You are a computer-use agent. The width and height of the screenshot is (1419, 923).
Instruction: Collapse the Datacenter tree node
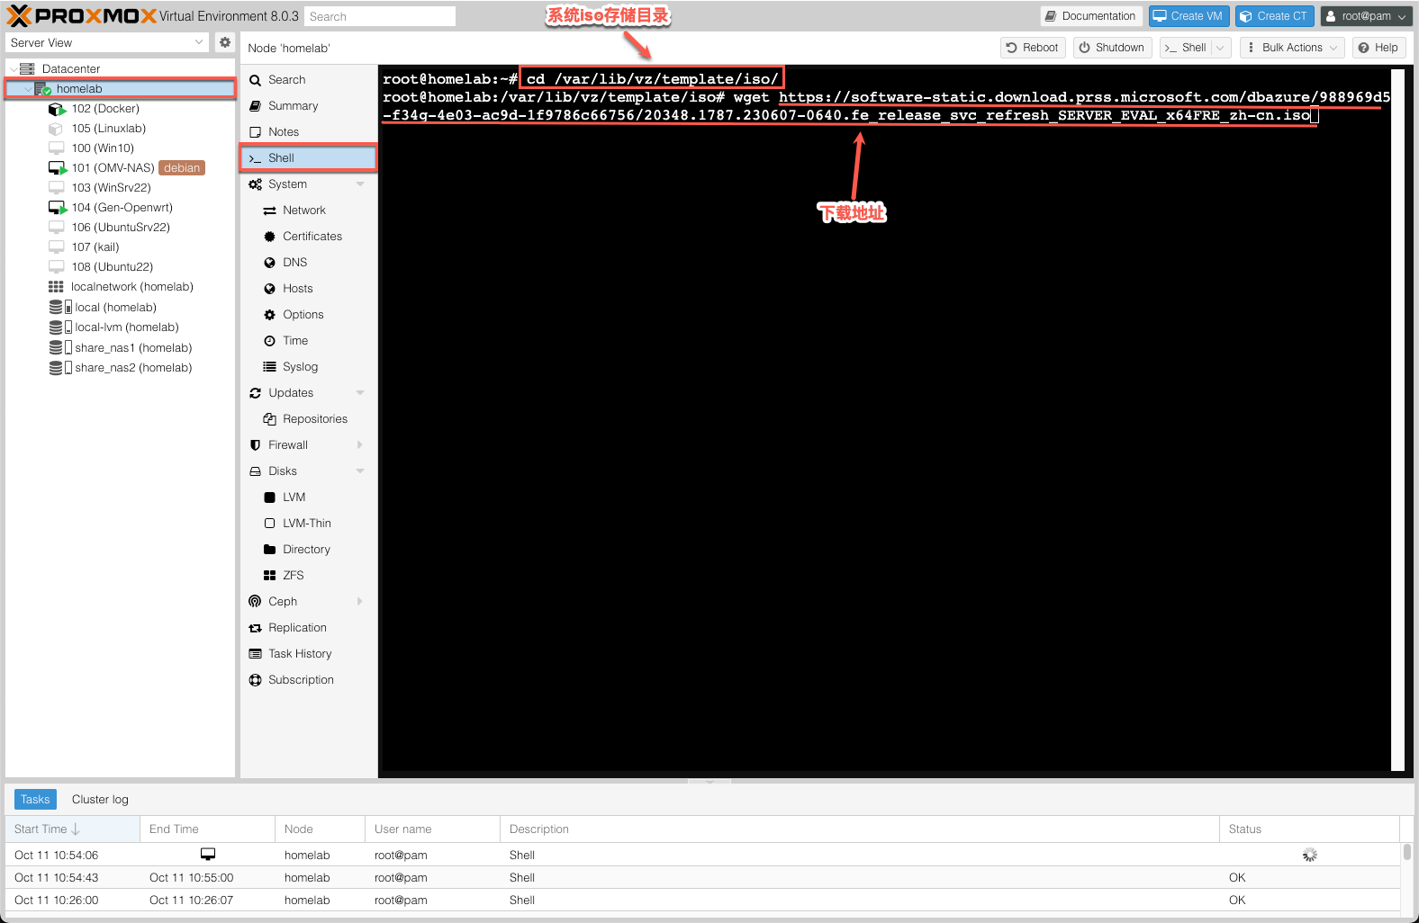coord(13,69)
